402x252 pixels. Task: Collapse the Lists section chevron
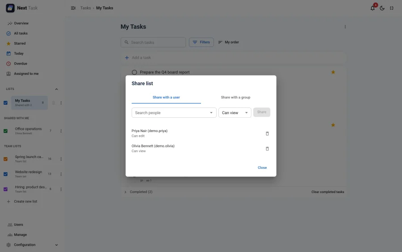56,89
